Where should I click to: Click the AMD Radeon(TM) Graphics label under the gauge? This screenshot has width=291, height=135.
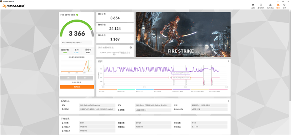[76, 42]
